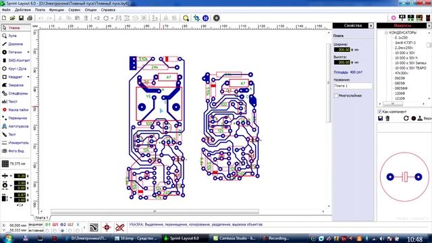Toggle visibility of layer Ш1 label
Screen dimensions: 432x243
(x=55, y=225)
